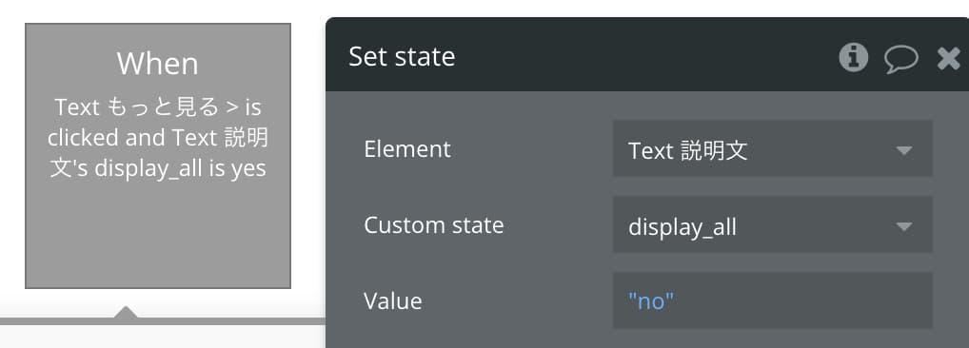Viewport: 969px width, 348px height.
Task: Click the event condition text about もっと見る
Action: click(x=158, y=138)
